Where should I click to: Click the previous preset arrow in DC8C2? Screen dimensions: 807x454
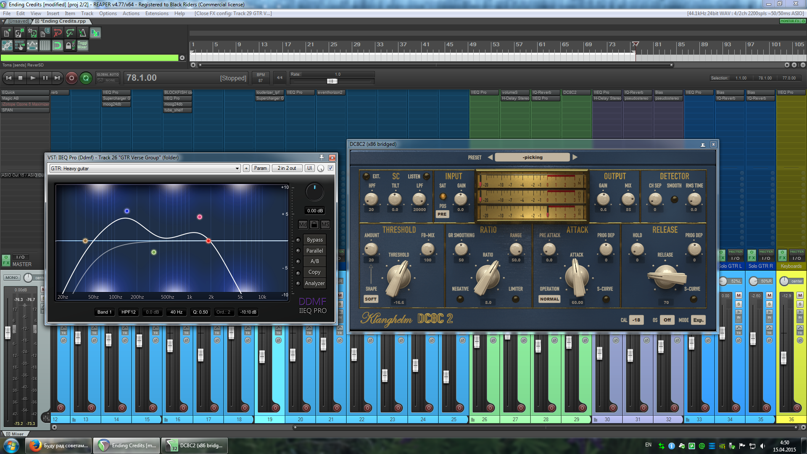point(490,157)
